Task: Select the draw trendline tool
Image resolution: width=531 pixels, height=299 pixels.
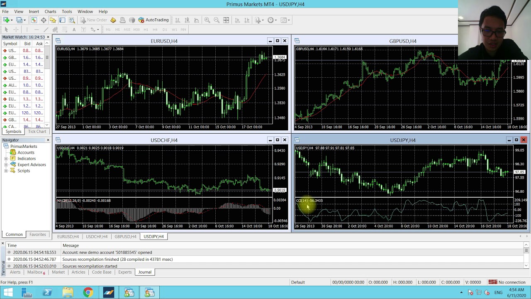Action: [46, 29]
